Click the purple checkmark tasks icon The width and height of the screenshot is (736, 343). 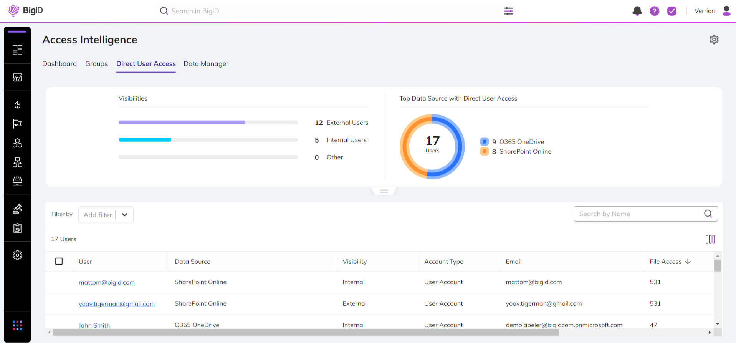[x=671, y=11]
